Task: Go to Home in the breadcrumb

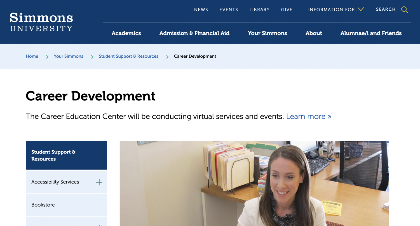Action: (32, 56)
